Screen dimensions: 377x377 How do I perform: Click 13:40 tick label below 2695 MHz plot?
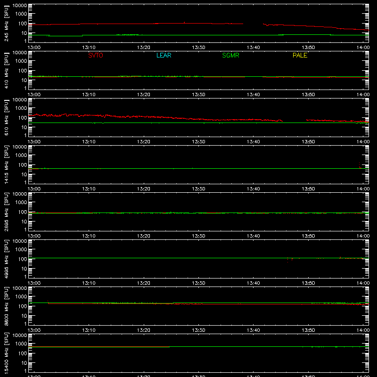click(x=254, y=236)
